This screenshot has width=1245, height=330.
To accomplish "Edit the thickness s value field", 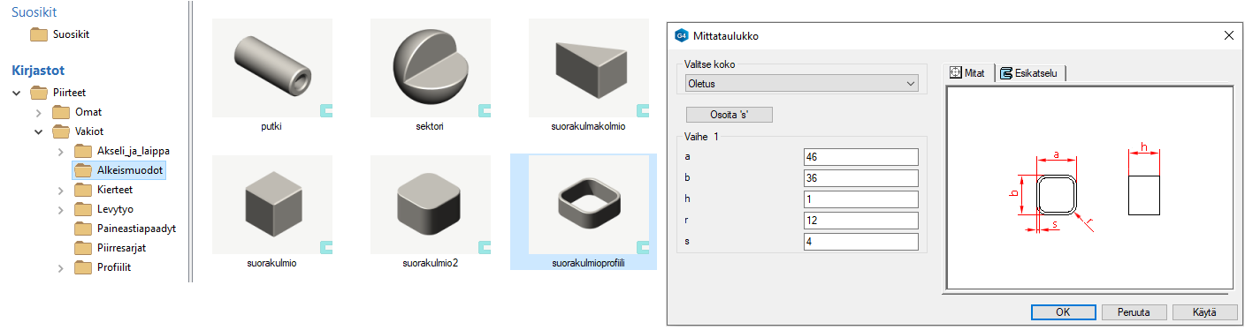I will point(861,242).
